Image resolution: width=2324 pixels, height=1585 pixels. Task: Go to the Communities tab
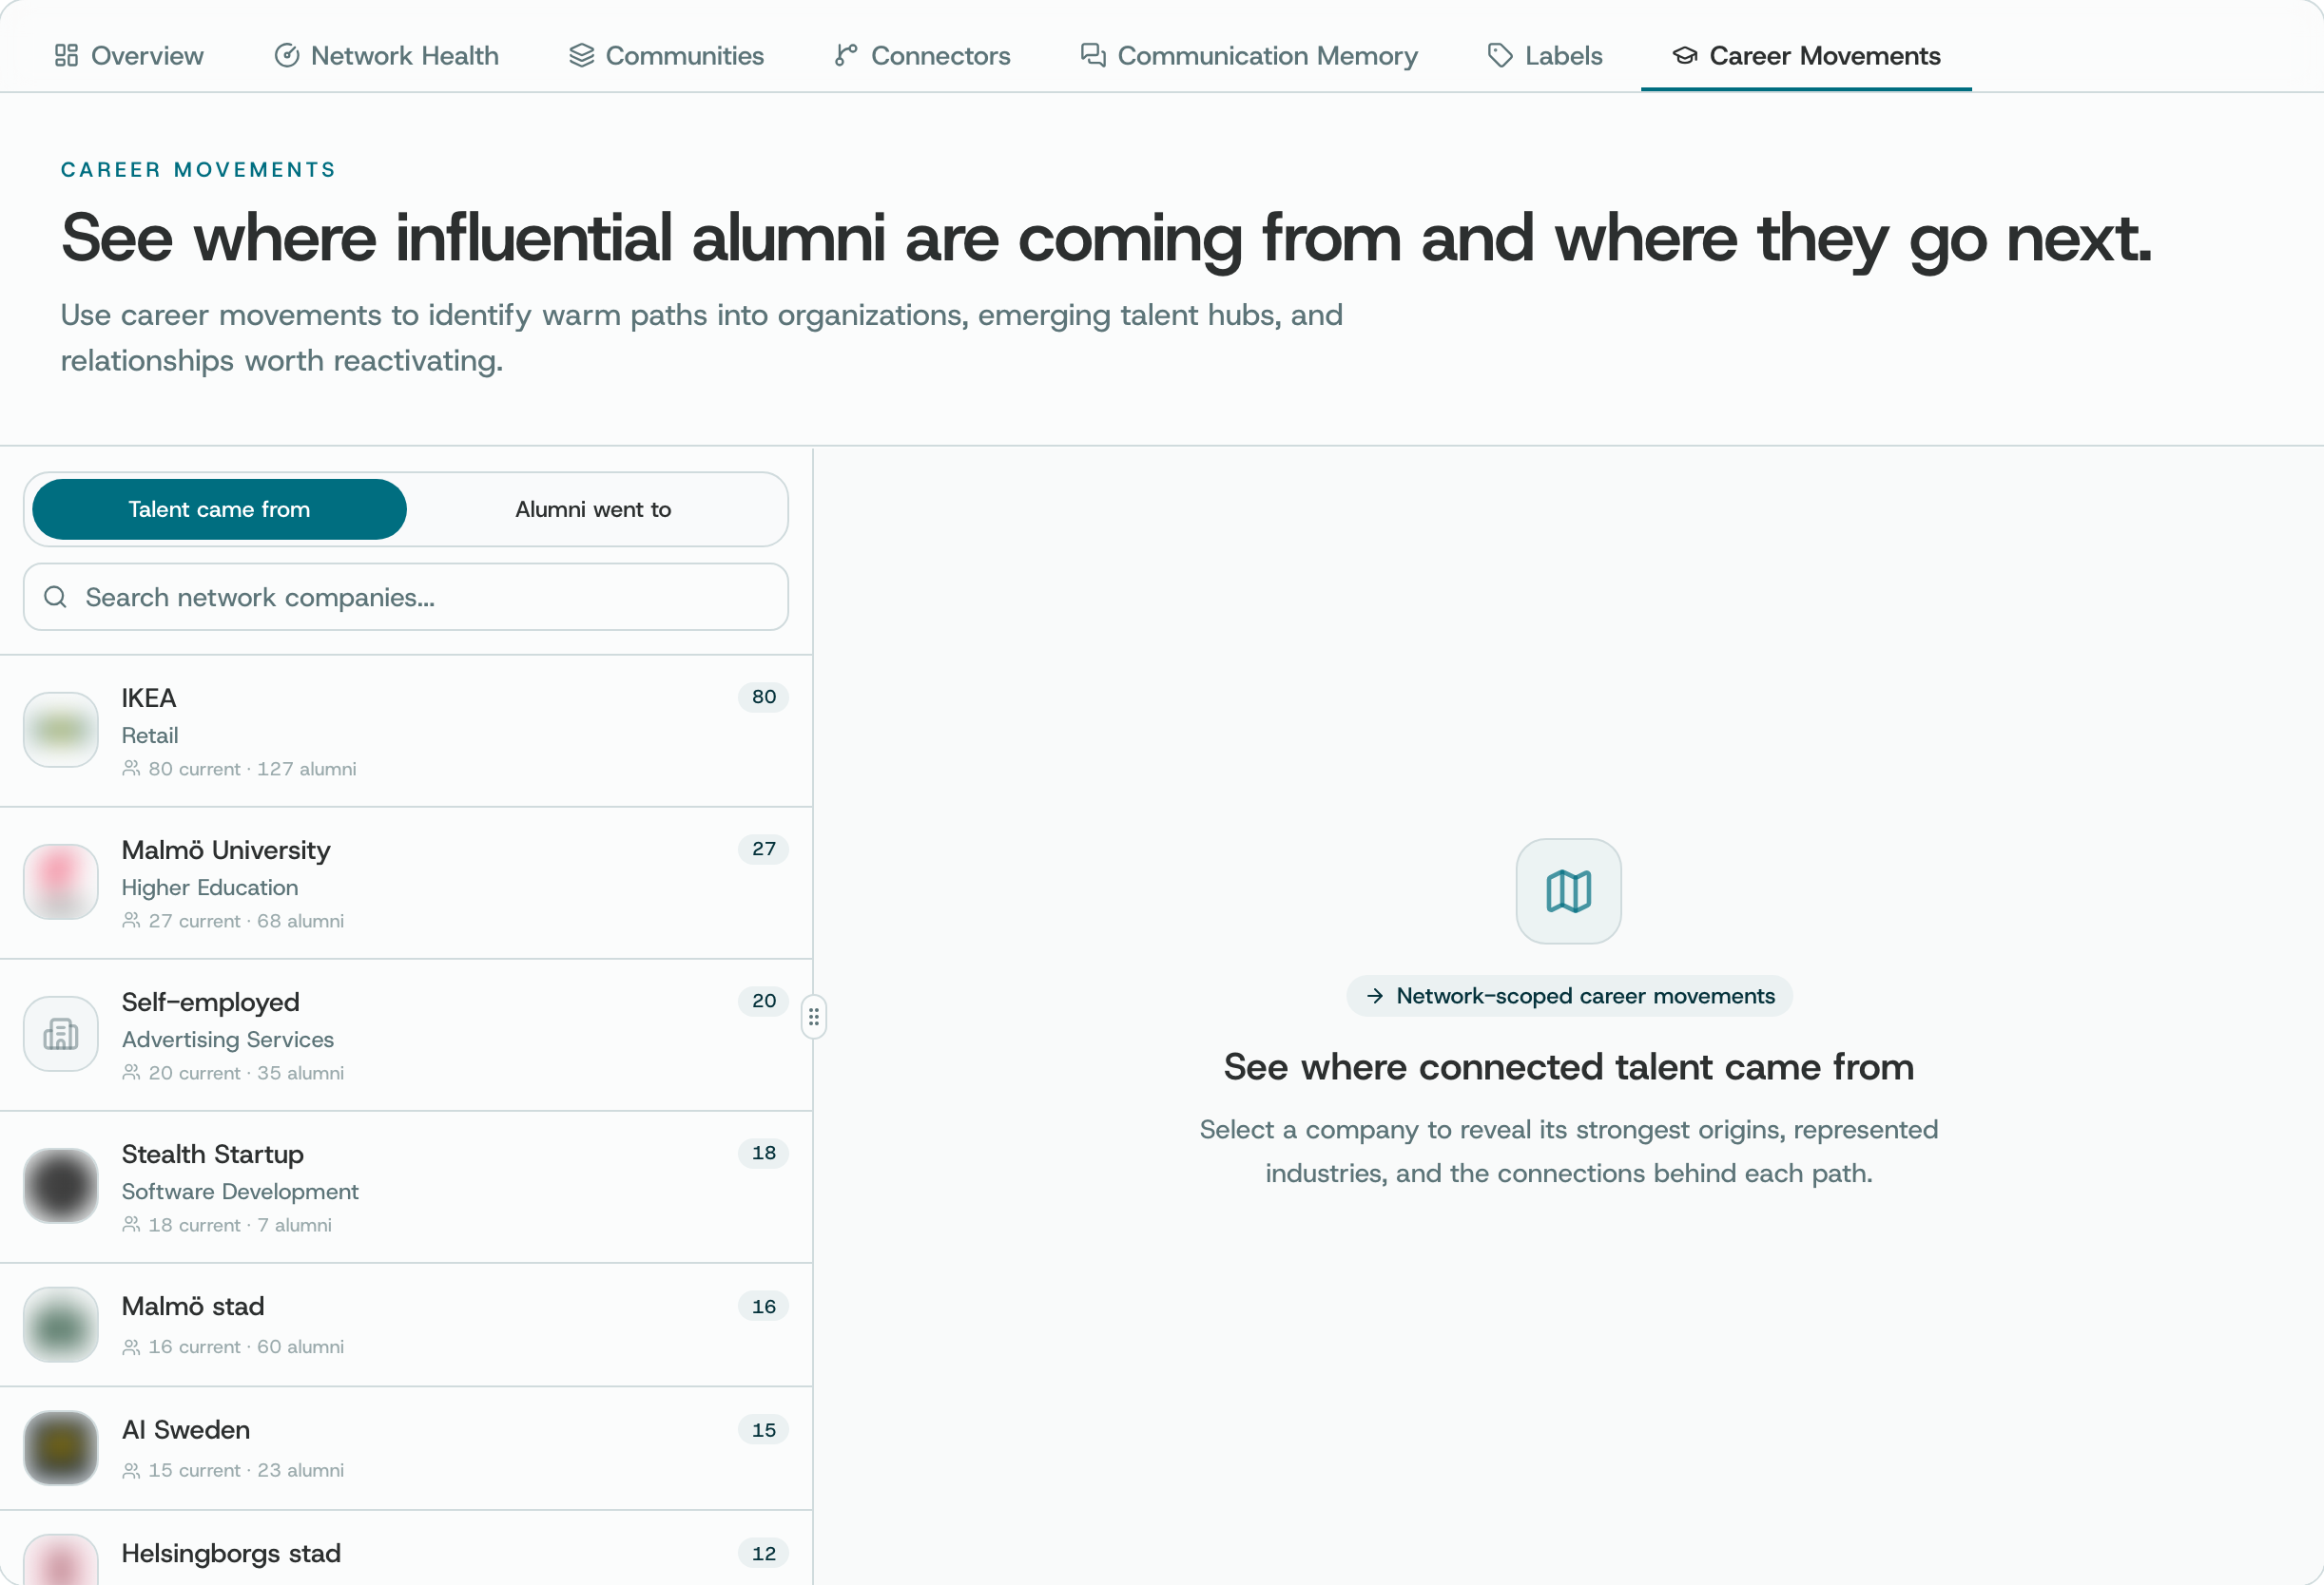click(x=666, y=56)
